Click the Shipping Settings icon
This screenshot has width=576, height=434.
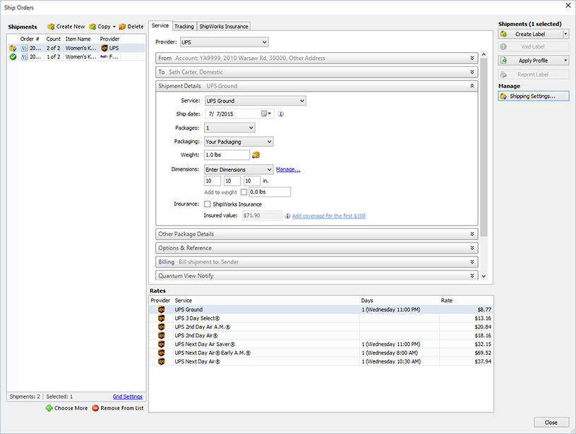coord(503,97)
